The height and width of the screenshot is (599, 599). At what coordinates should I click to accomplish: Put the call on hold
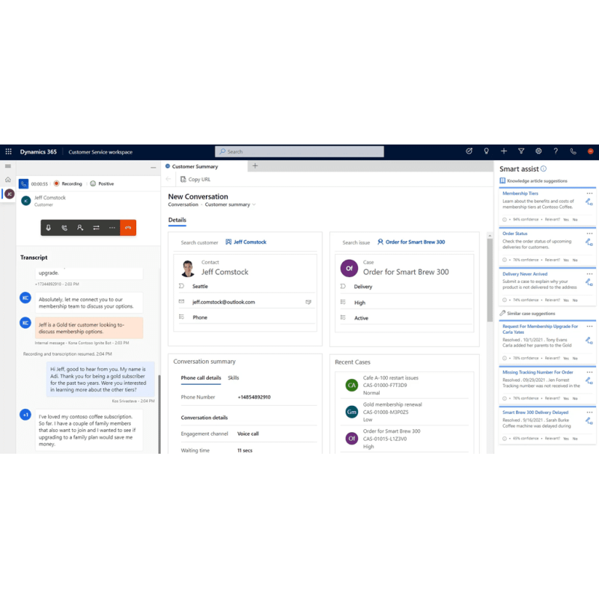click(x=64, y=228)
